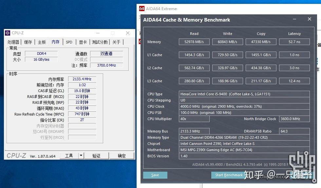Viewport: 321px width, 188px height.
Task: Click the CPU Multiplier value 40x
Action: tap(194, 119)
